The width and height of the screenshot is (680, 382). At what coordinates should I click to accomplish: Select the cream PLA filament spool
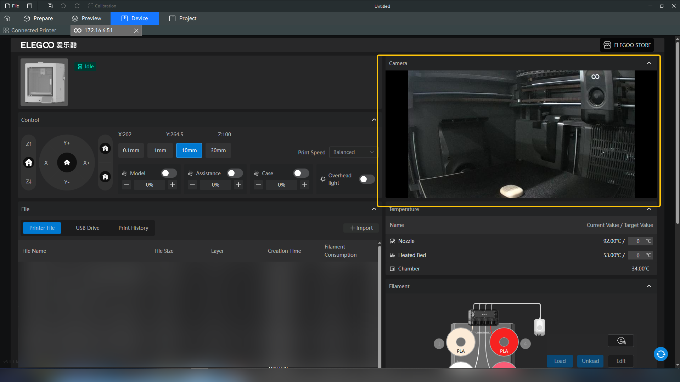(x=461, y=342)
